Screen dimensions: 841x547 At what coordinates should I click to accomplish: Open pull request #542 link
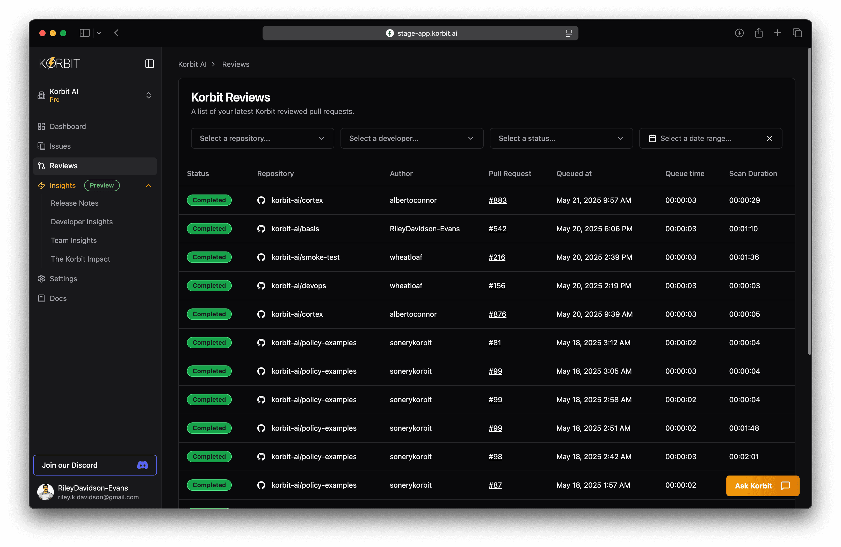pos(498,229)
